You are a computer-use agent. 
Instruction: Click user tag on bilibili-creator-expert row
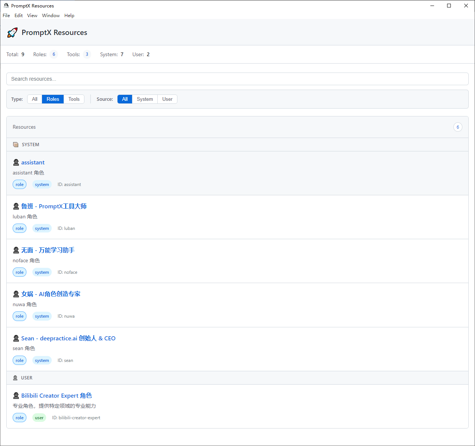39,418
